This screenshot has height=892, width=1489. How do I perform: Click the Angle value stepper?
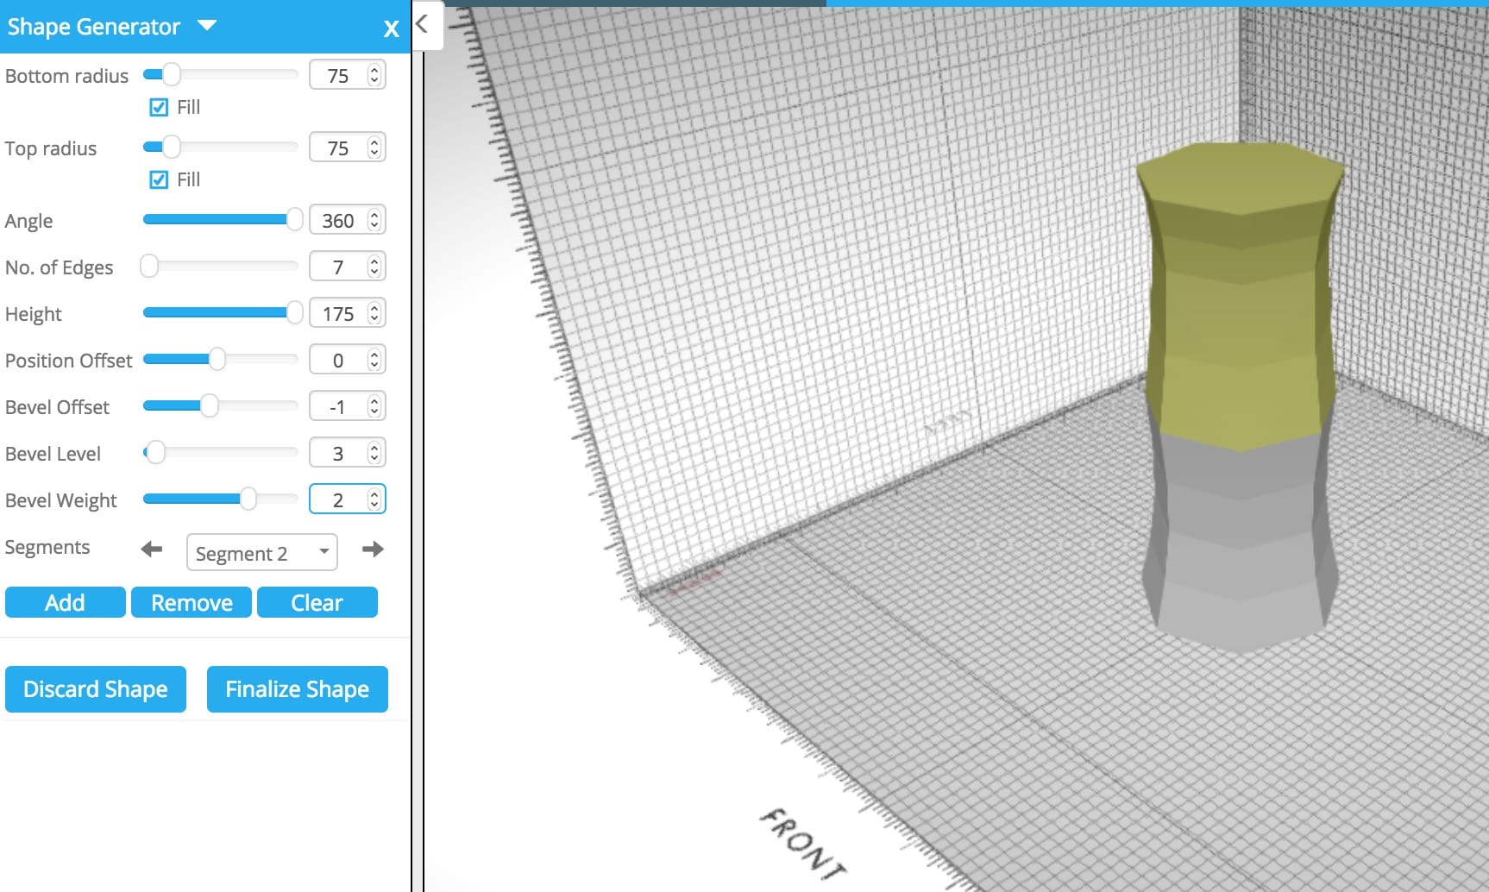coord(374,221)
